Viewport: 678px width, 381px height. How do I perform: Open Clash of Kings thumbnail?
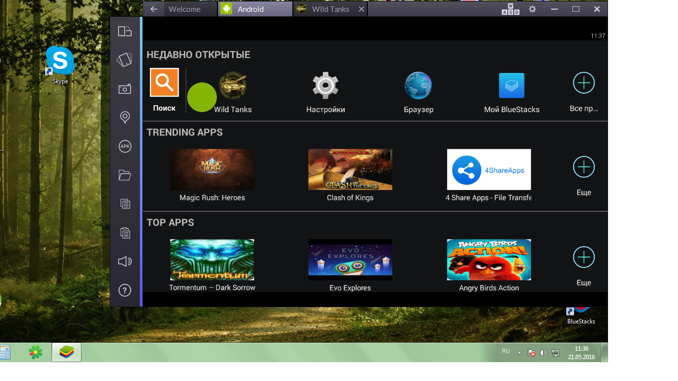tap(350, 169)
